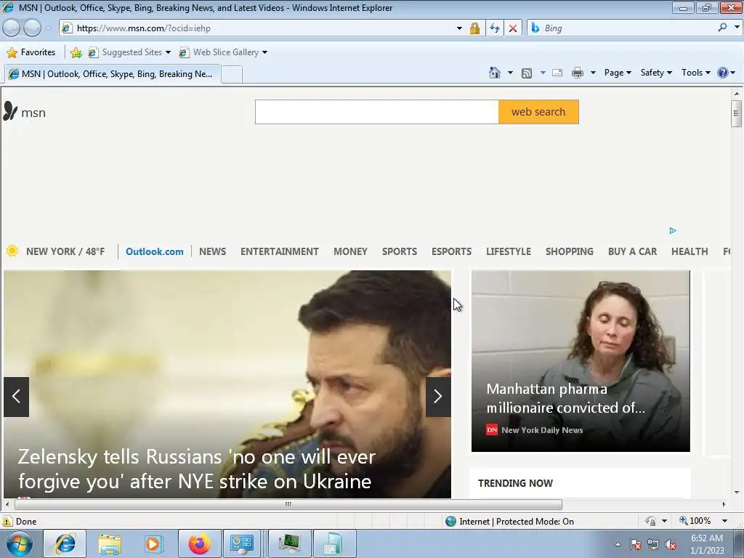Click the RSS Feeds icon
This screenshot has width=744, height=558.
coord(527,73)
